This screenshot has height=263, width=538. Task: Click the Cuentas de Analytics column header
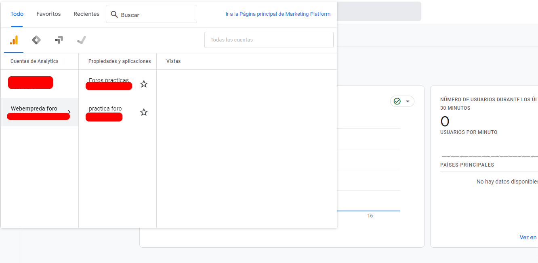34,61
